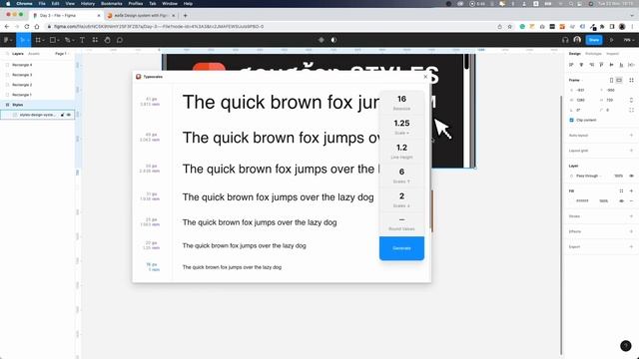Add Export setting with plus
Image resolution: width=639 pixels, height=359 pixels.
click(x=632, y=246)
